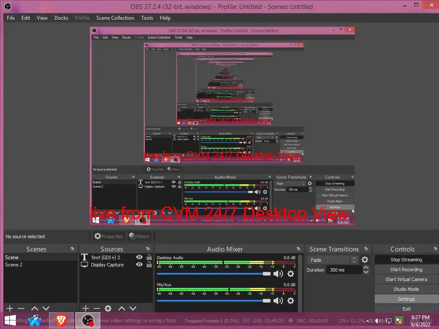The height and width of the screenshot is (329, 439).
Task: Select Scene 2 in the Scenes list
Action: [40, 265]
